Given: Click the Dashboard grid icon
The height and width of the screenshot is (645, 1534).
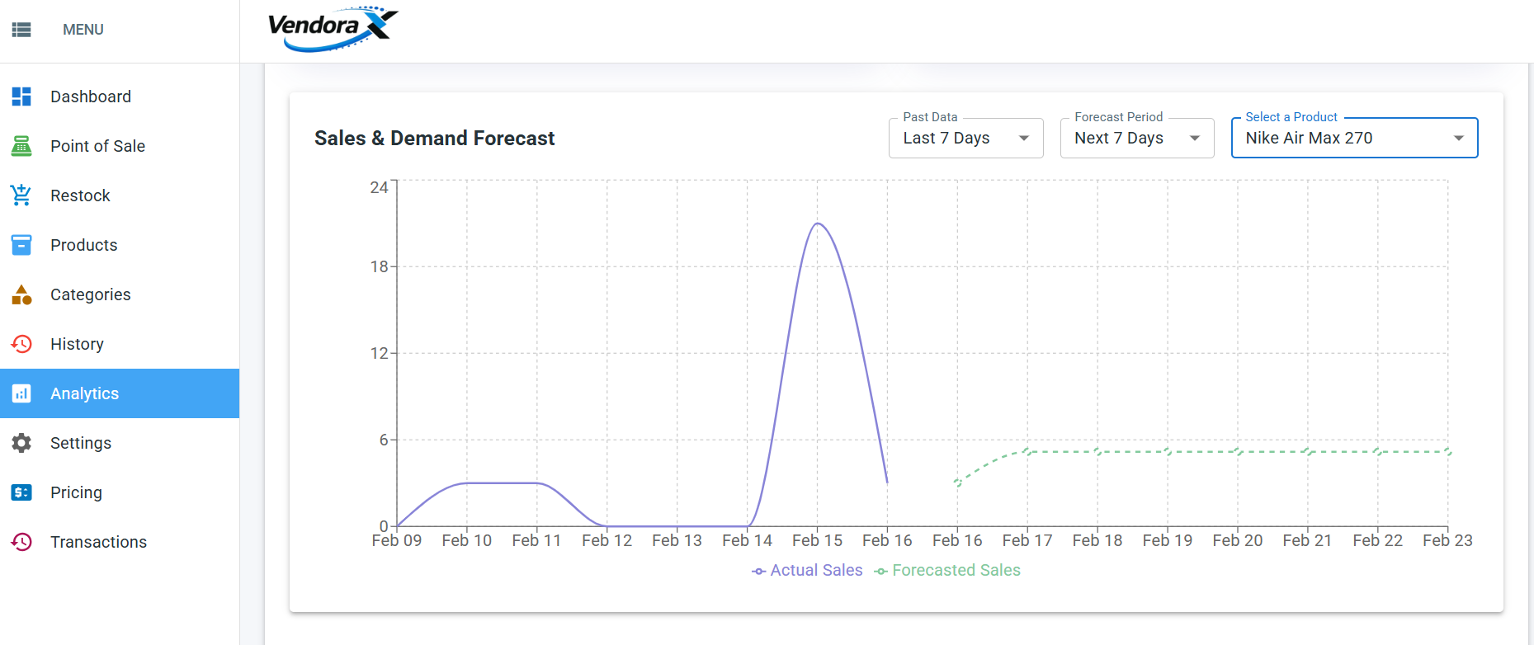Looking at the screenshot, I should (21, 97).
